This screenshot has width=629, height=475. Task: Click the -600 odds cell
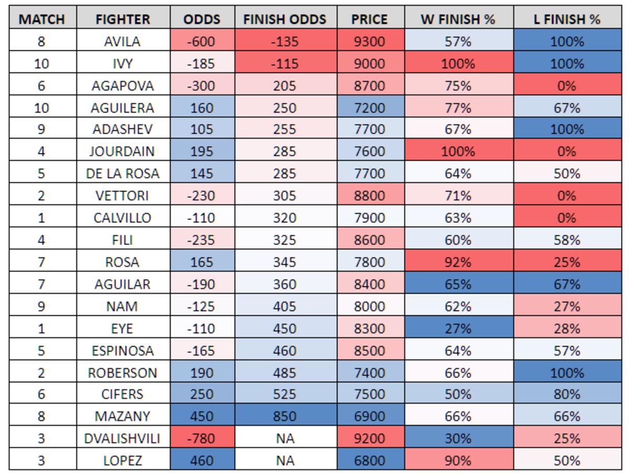(x=201, y=41)
